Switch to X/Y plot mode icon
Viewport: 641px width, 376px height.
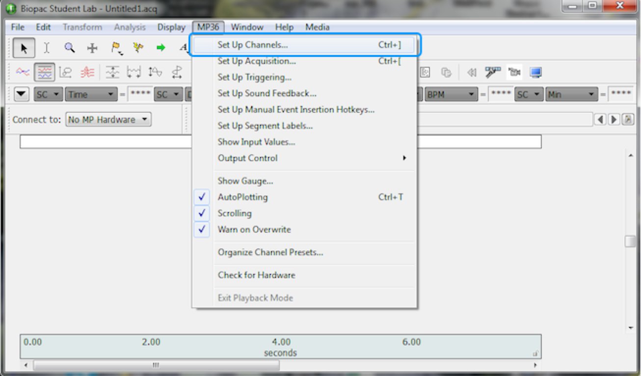65,73
